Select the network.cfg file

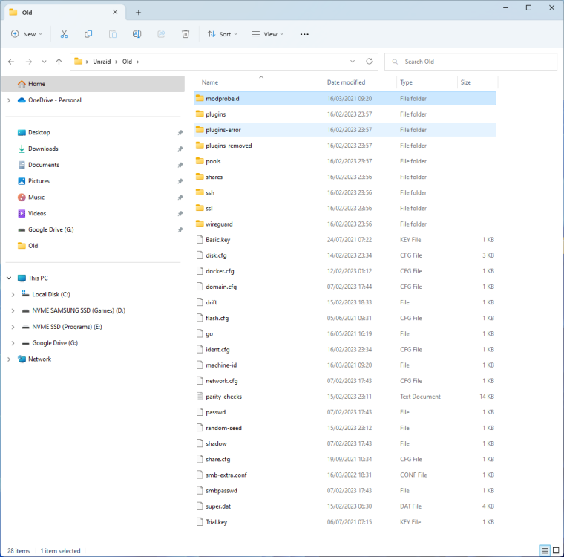coord(345,381)
